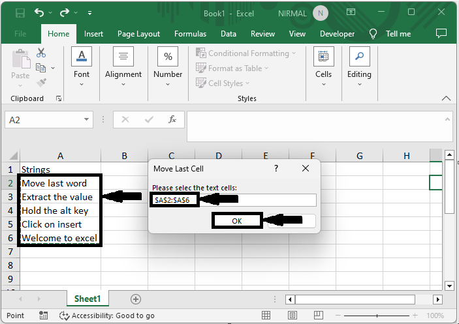Open the Undo history dropdown
Image resolution: width=459 pixels, height=324 pixels.
[50, 12]
